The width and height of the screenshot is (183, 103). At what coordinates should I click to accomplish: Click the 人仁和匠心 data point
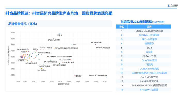(41, 69)
